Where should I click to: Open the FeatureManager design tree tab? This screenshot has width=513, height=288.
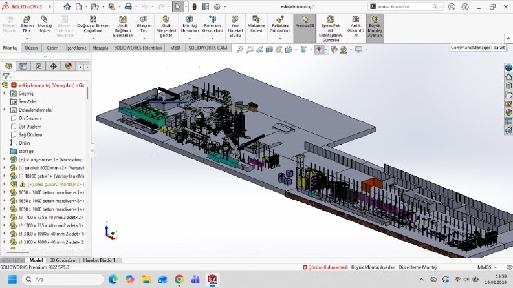pos(8,67)
